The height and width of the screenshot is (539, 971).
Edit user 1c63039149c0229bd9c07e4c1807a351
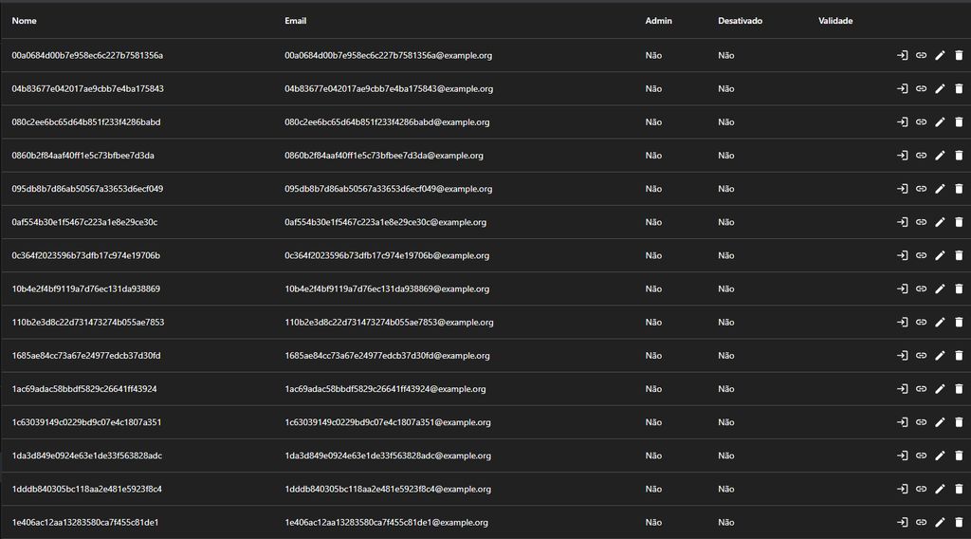pos(940,422)
